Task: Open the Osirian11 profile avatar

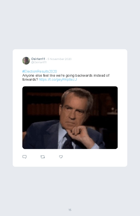Action: tap(26, 61)
